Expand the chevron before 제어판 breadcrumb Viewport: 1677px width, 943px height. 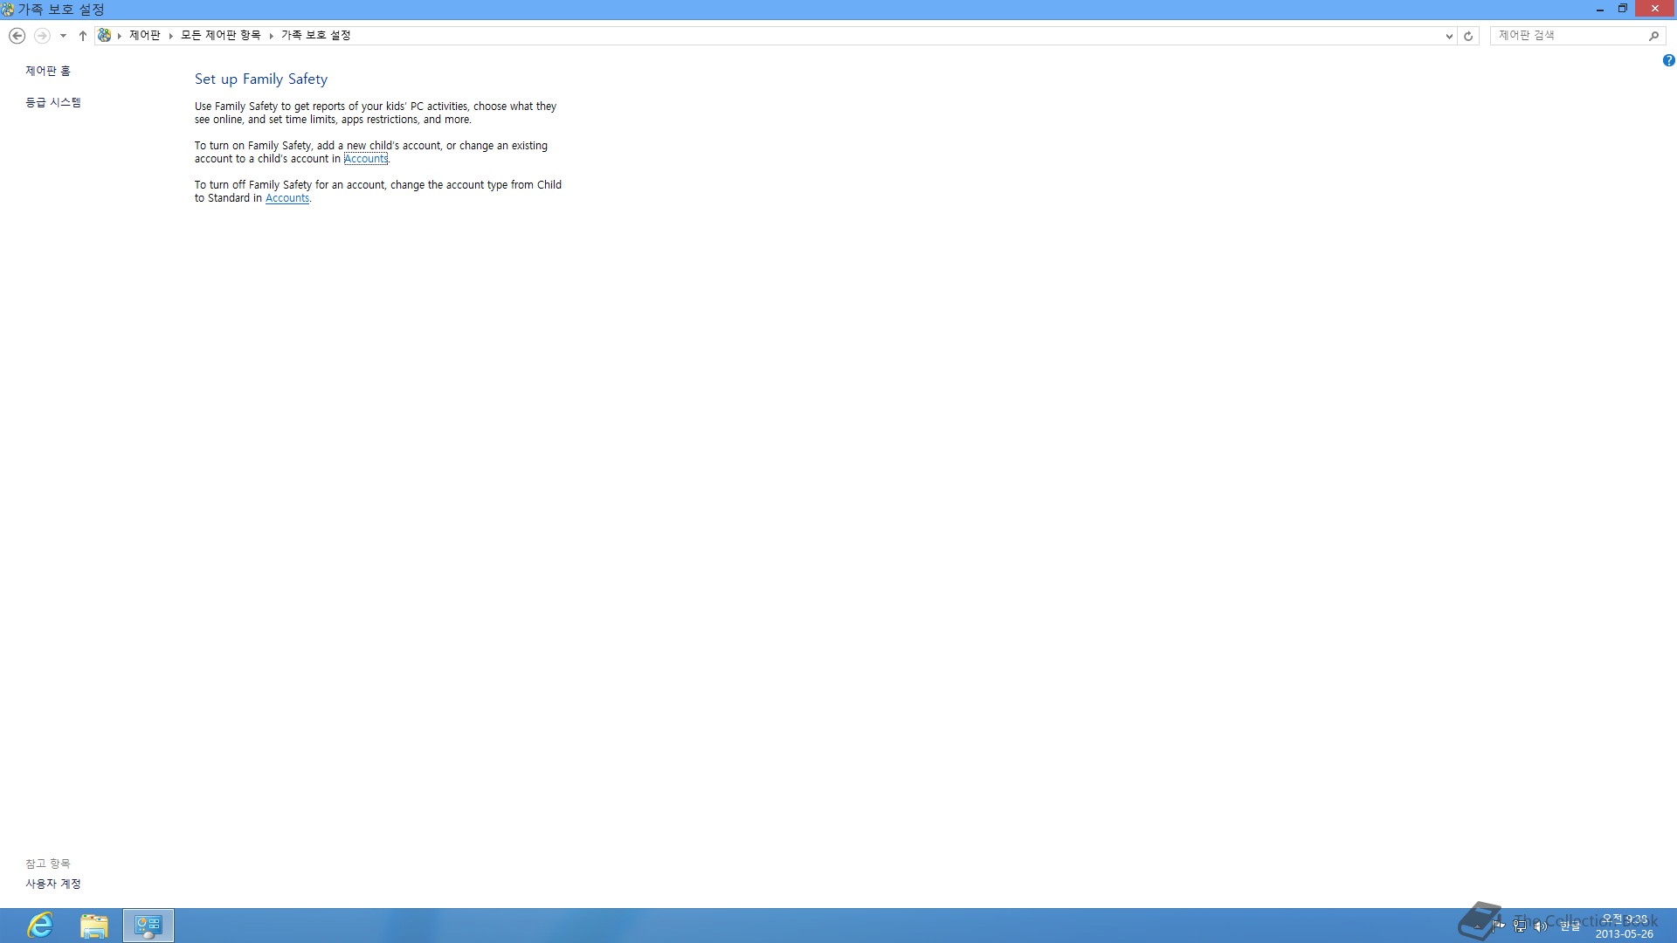click(x=120, y=36)
